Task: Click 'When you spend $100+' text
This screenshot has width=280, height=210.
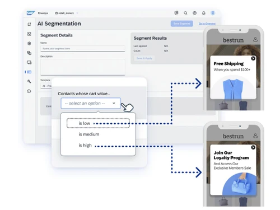Action: 232,69
